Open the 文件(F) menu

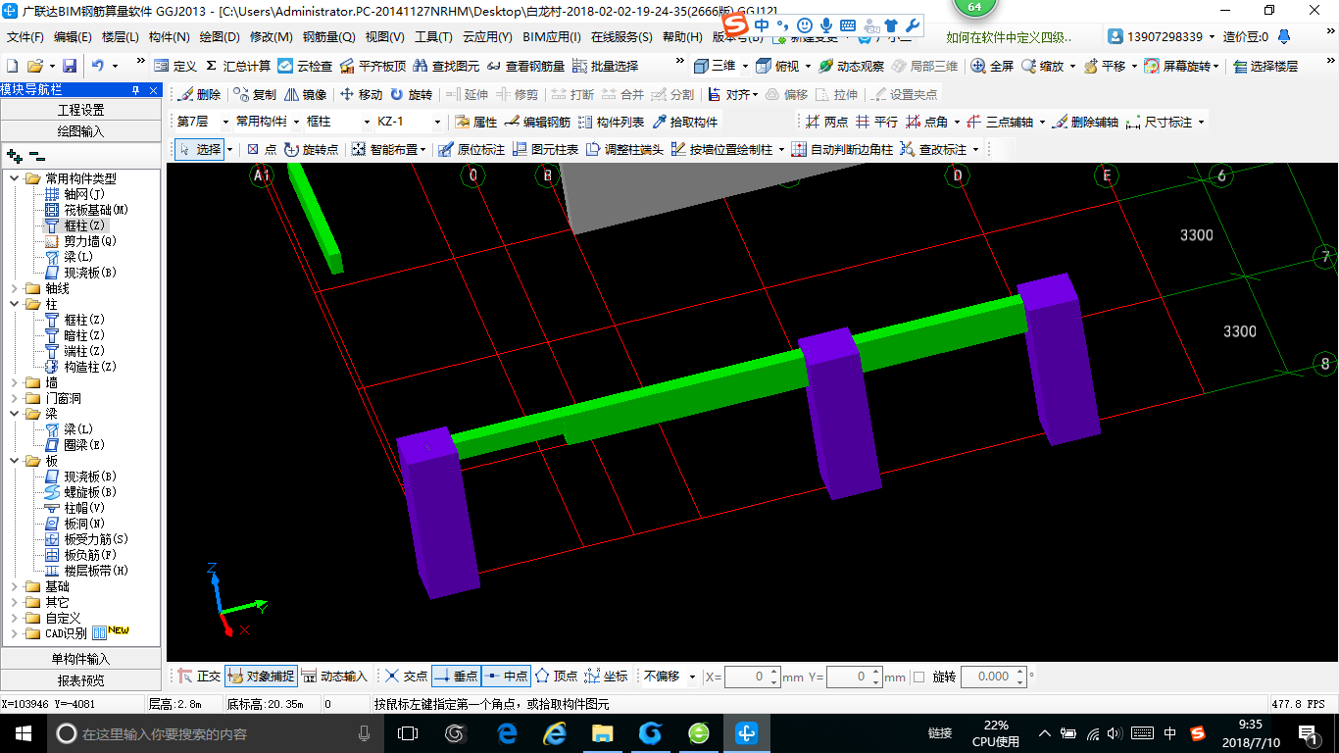(x=25, y=37)
